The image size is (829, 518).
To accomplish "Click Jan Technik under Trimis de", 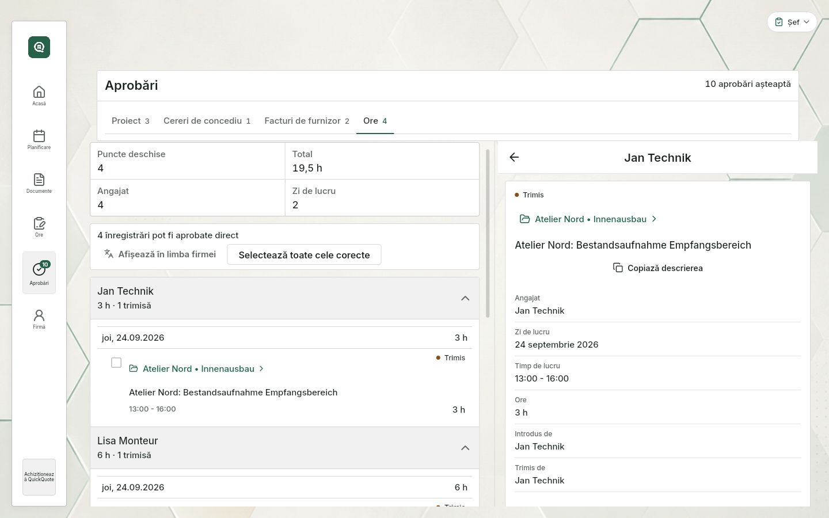I will 539,481.
